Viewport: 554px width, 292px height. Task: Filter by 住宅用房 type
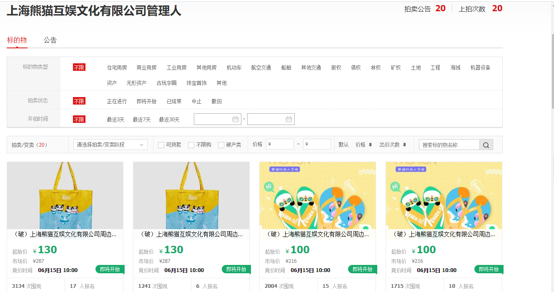point(117,67)
